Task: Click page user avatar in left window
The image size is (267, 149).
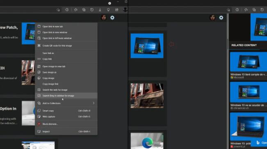Action: (x=103, y=18)
